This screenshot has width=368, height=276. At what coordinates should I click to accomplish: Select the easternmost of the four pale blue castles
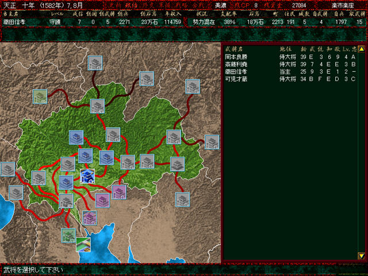point(106,158)
